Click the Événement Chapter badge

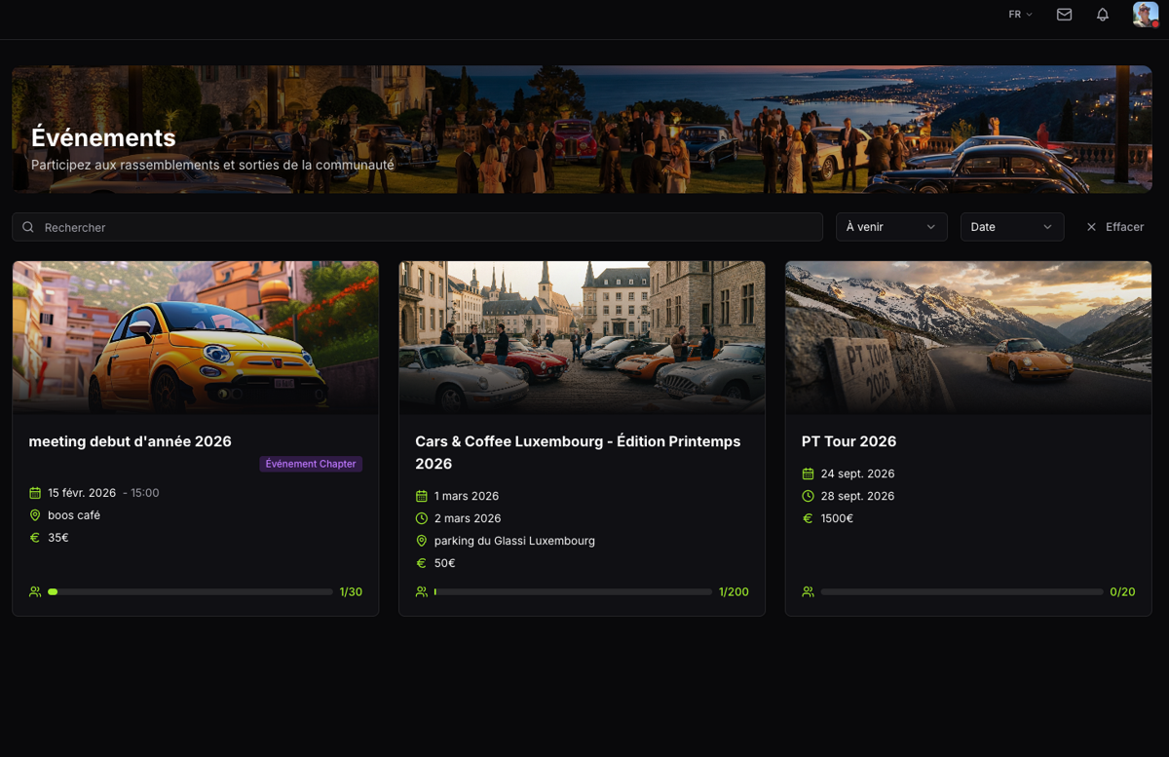coord(311,464)
